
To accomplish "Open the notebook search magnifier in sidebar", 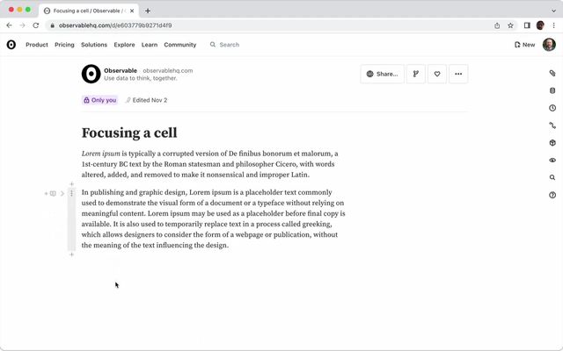I will click(x=552, y=177).
